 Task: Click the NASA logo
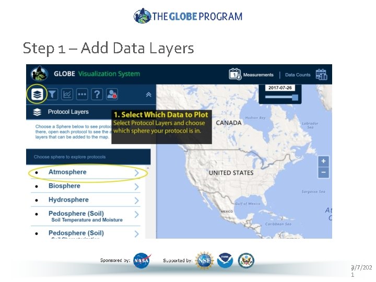142,261
